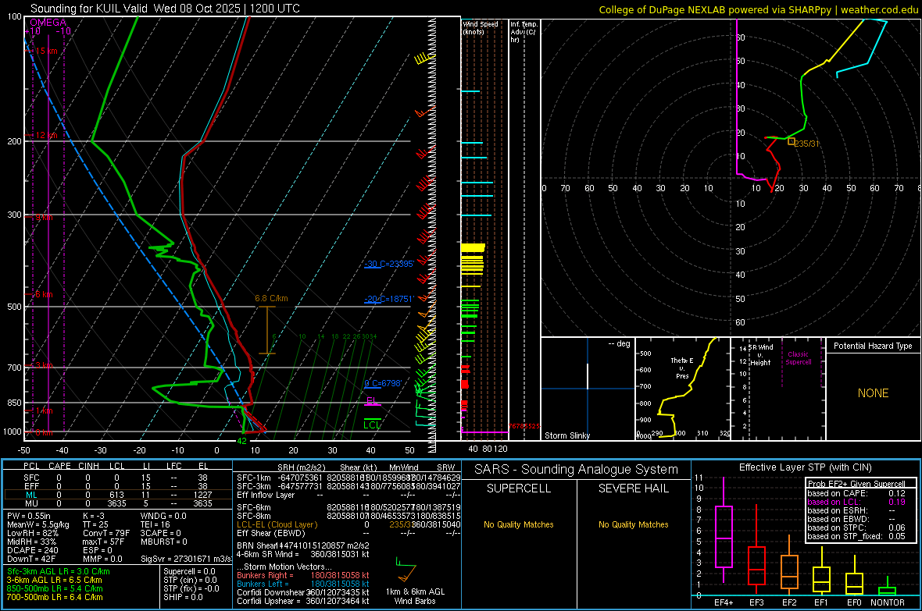Click the 0 C=6798' freezing level label
The height and width of the screenshot is (611, 922).
383,384
